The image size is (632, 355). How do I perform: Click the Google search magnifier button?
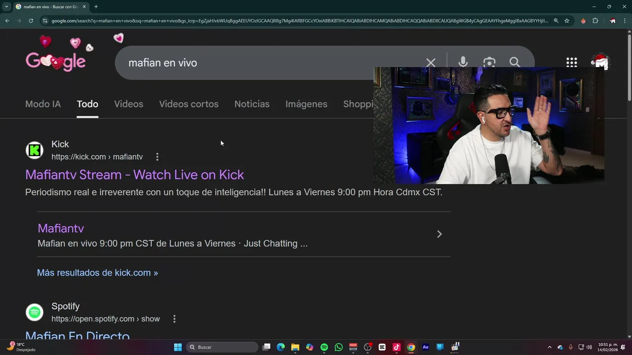point(514,62)
